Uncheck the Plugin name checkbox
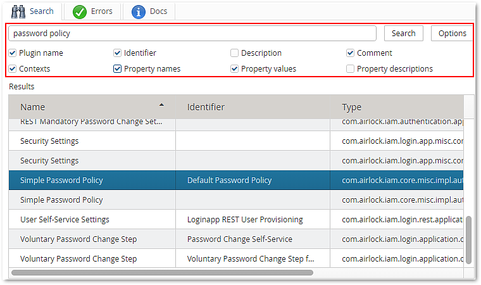The image size is (481, 285). point(13,53)
